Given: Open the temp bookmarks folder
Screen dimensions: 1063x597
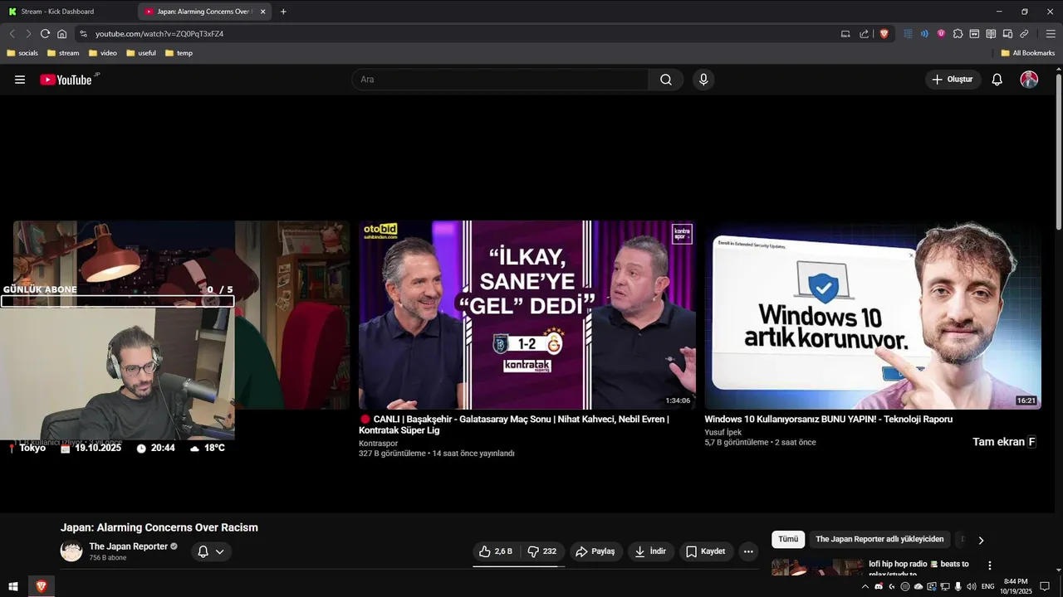Looking at the screenshot, I should (x=179, y=53).
